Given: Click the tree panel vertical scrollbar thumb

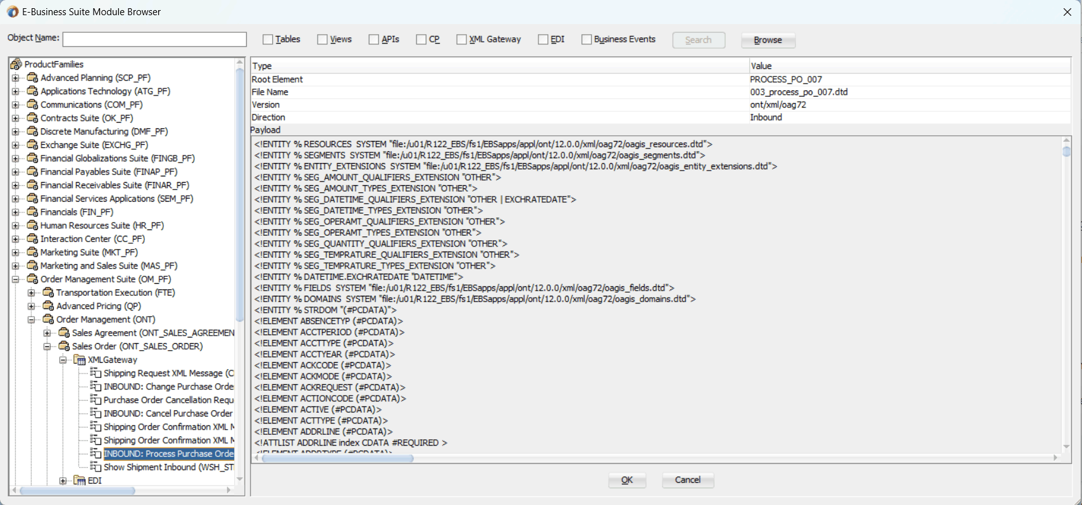Looking at the screenshot, I should [x=240, y=194].
